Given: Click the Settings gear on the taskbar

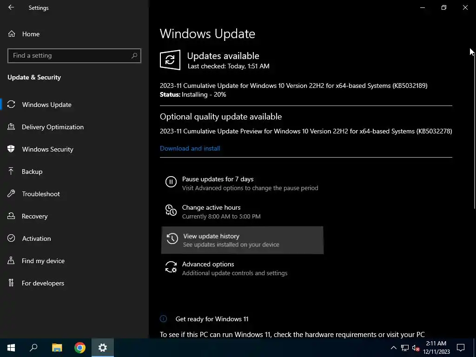Looking at the screenshot, I should point(103,348).
